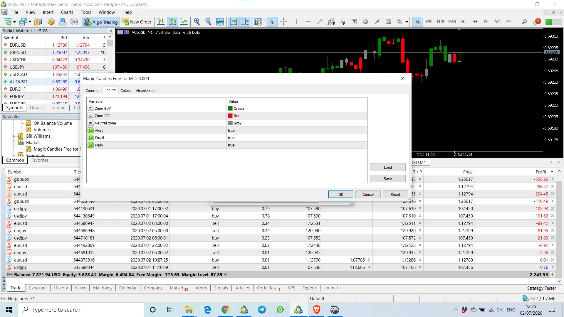Click the Zoom Out magnifier icon

pyautogui.click(x=208, y=22)
